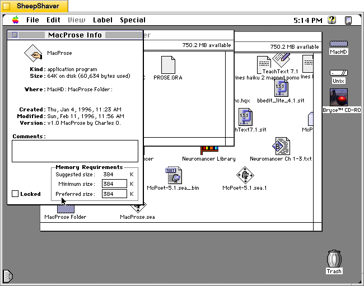Open the Apple menu
This screenshot has width=364, height=286.
pyautogui.click(x=15, y=20)
